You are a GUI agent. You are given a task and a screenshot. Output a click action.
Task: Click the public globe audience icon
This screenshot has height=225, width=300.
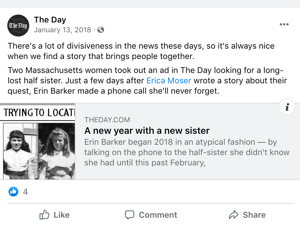[101, 30]
